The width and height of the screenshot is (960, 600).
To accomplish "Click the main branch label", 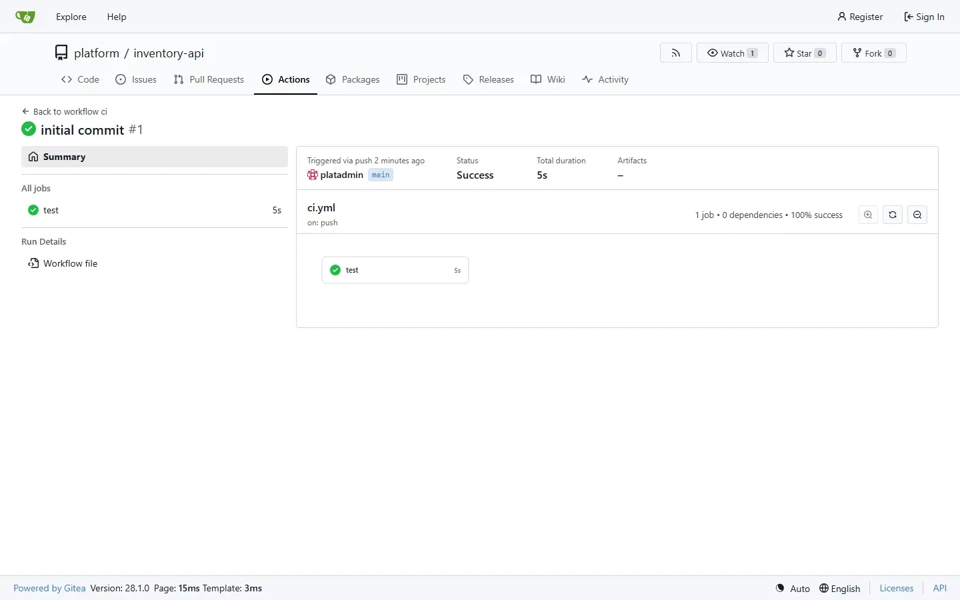I will click(381, 175).
